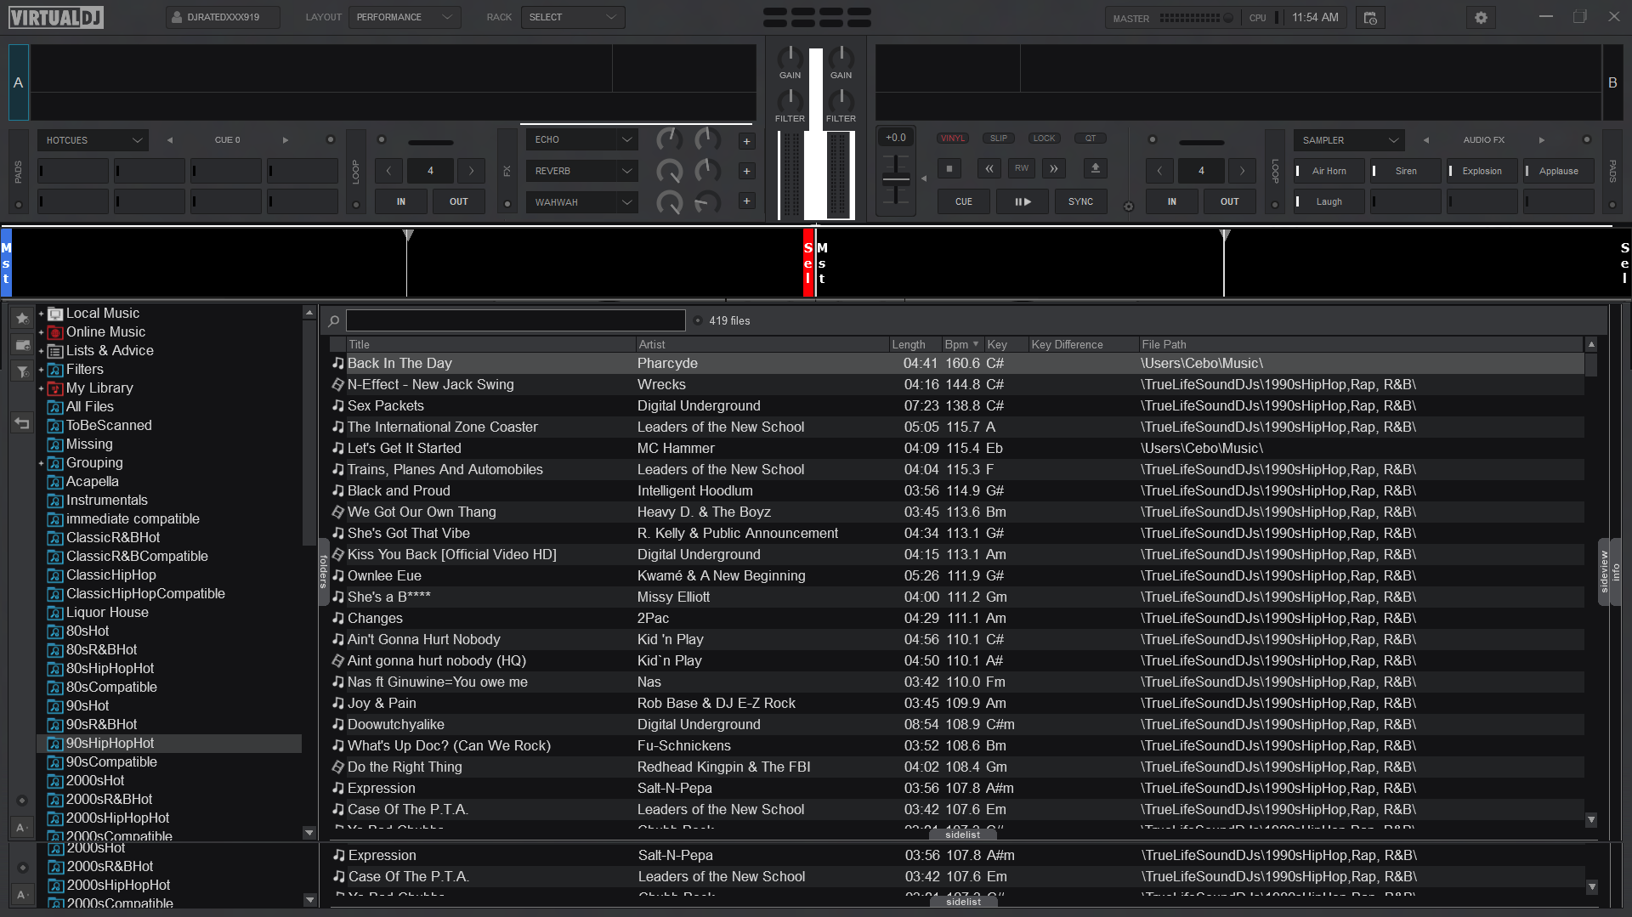Click the Air Horn sampler pad

1329,171
